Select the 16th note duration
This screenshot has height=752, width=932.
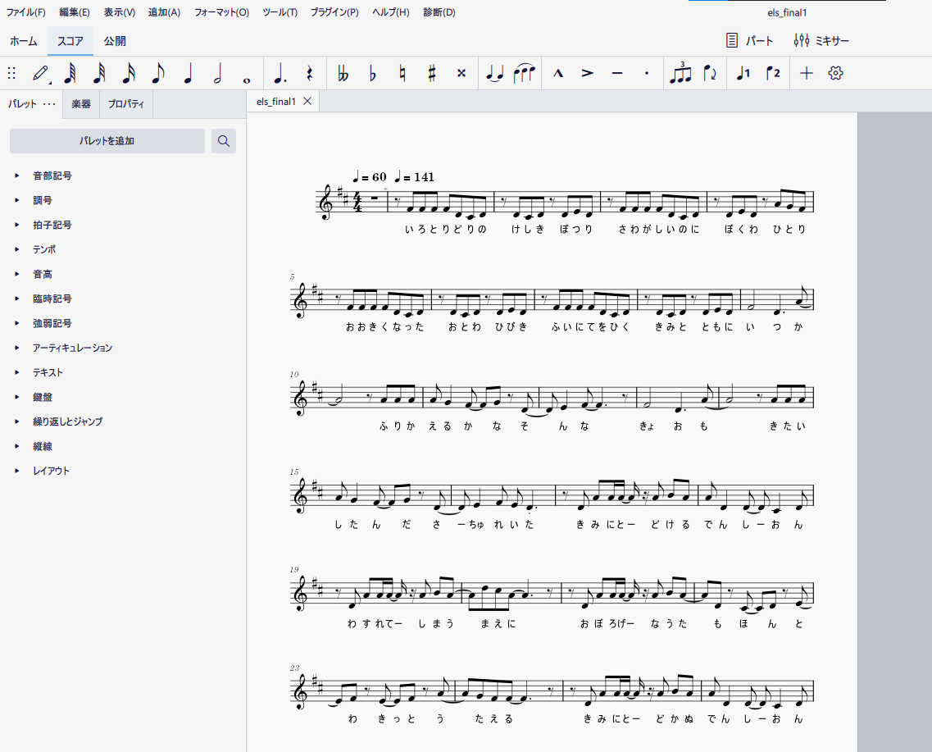point(129,74)
